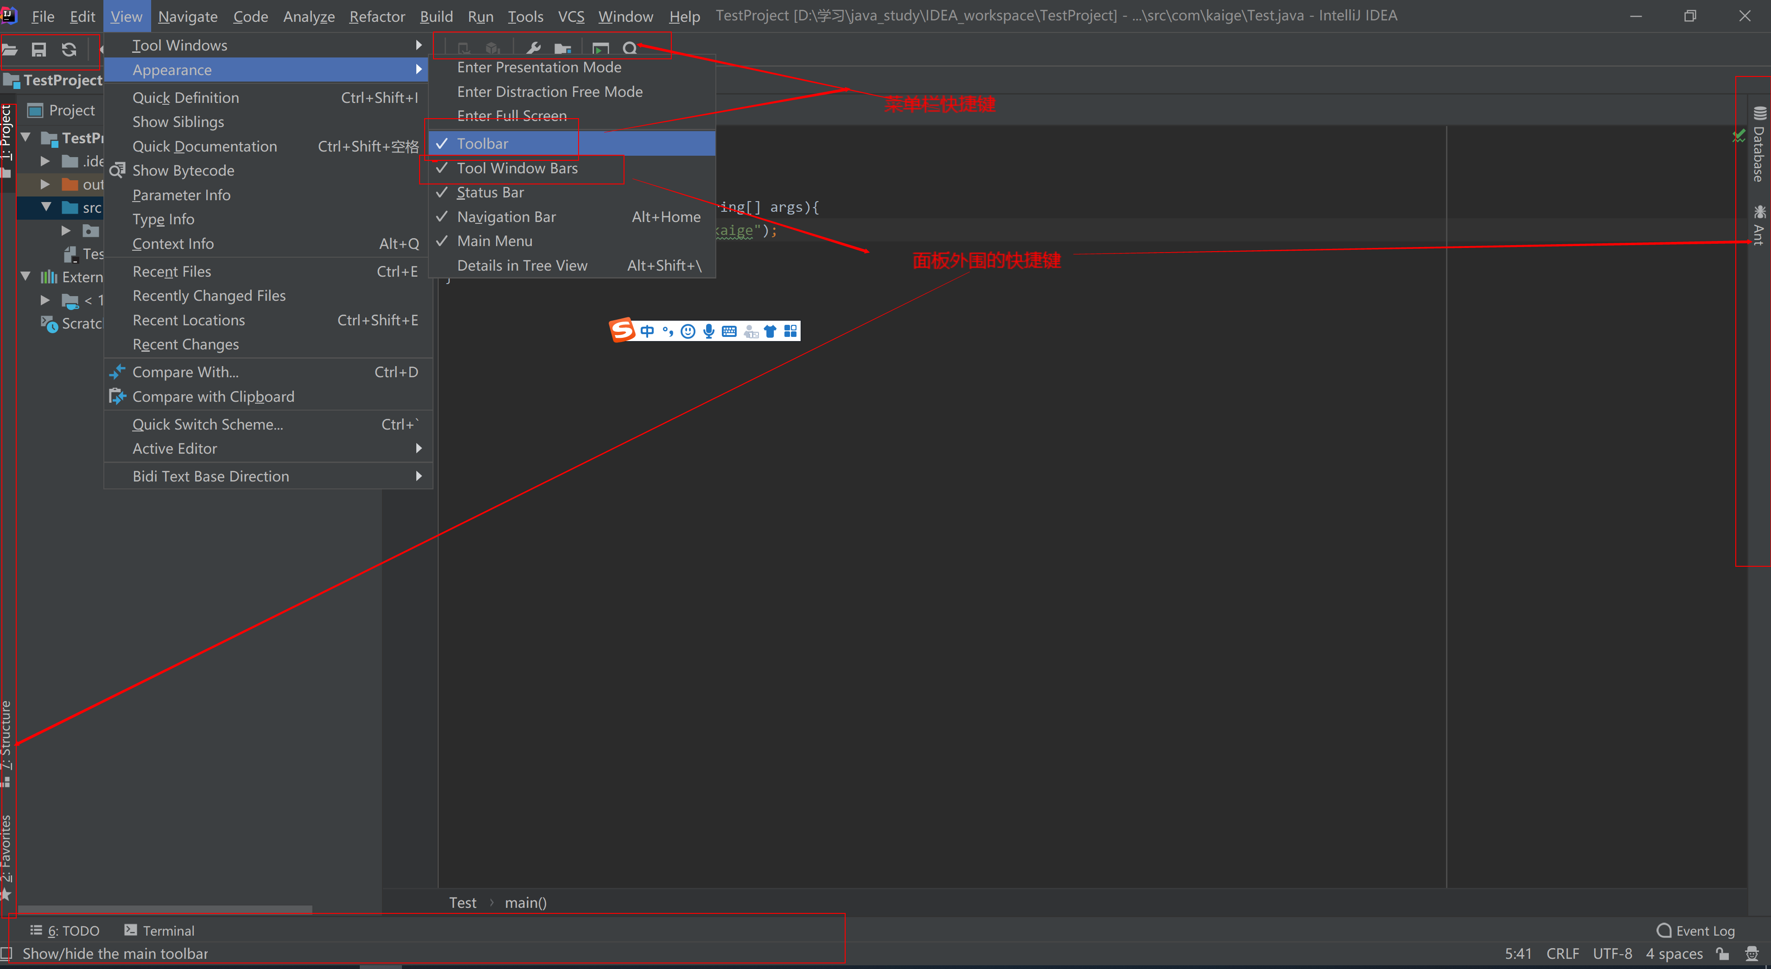The image size is (1771, 969).
Task: Open the Navigate menu
Action: pos(187,16)
